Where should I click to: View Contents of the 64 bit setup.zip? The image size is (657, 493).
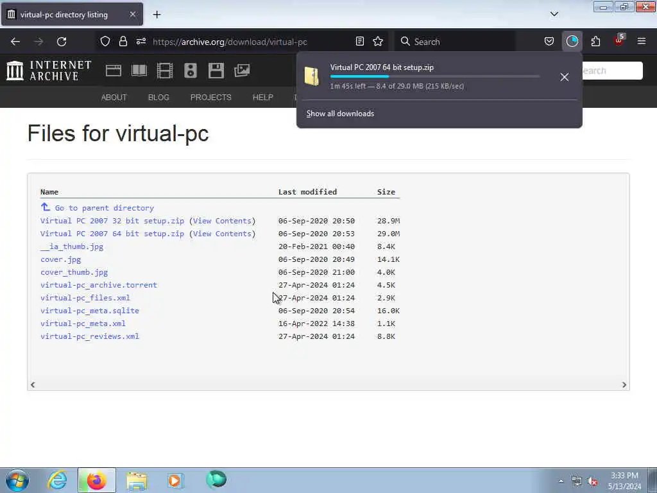click(x=222, y=234)
